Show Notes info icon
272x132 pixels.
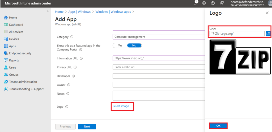pos(68,93)
